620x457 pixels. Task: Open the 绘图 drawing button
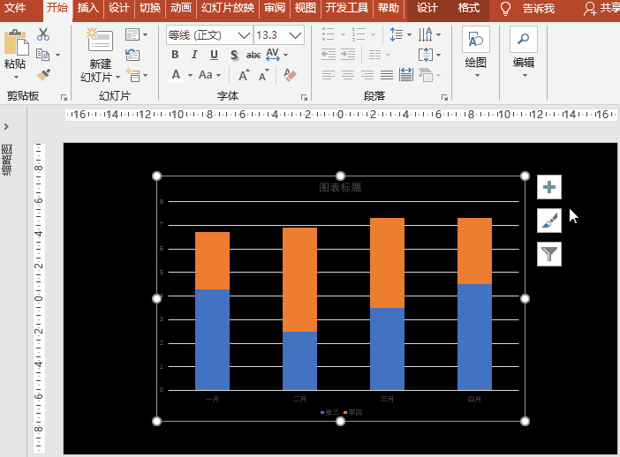pos(476,52)
